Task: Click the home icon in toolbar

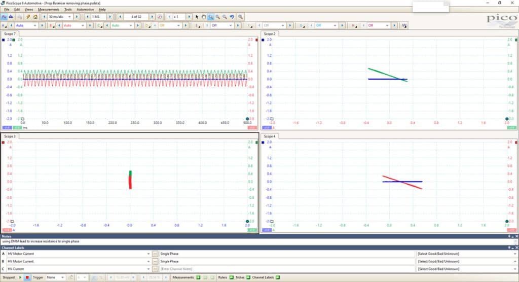Action: coord(35,17)
